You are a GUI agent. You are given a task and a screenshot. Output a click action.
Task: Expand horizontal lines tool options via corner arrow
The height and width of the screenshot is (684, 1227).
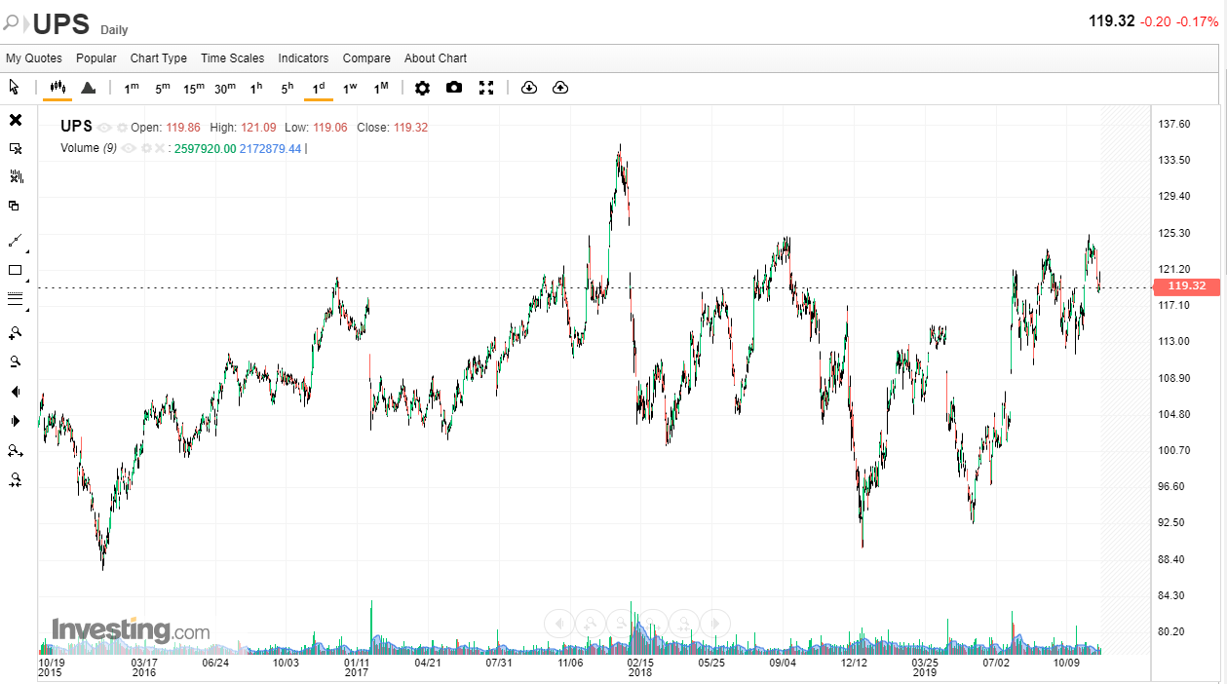point(27,310)
